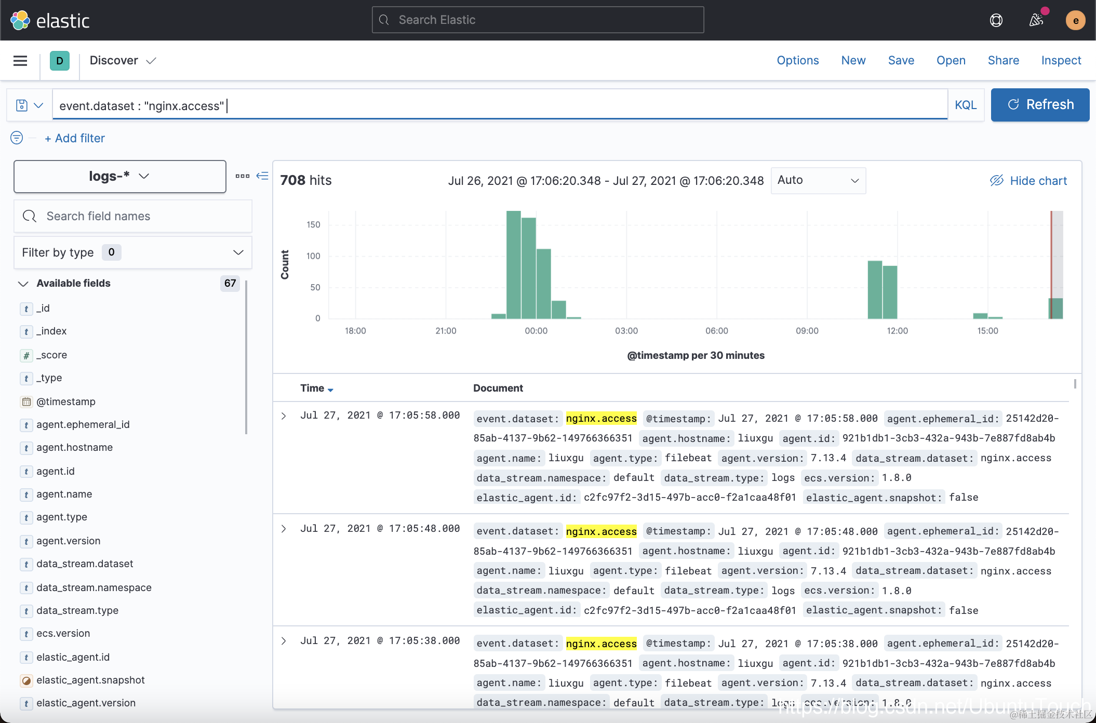Collapse the field sidebar arrow icon
Screen dimensions: 1096x723
pos(262,176)
